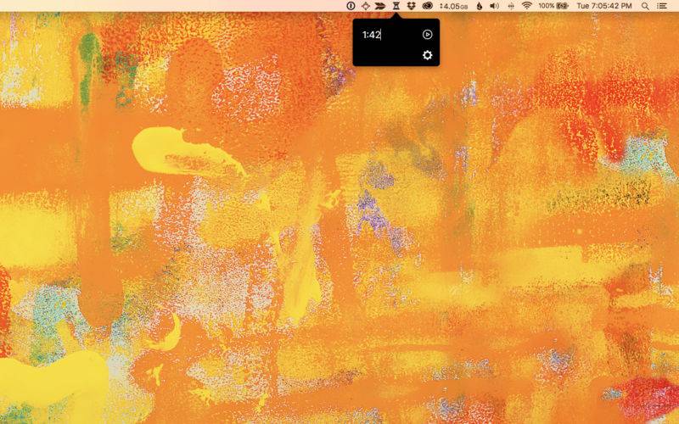Screen dimensions: 679x424
Task: Start the timer with the play button
Action: click(x=427, y=35)
